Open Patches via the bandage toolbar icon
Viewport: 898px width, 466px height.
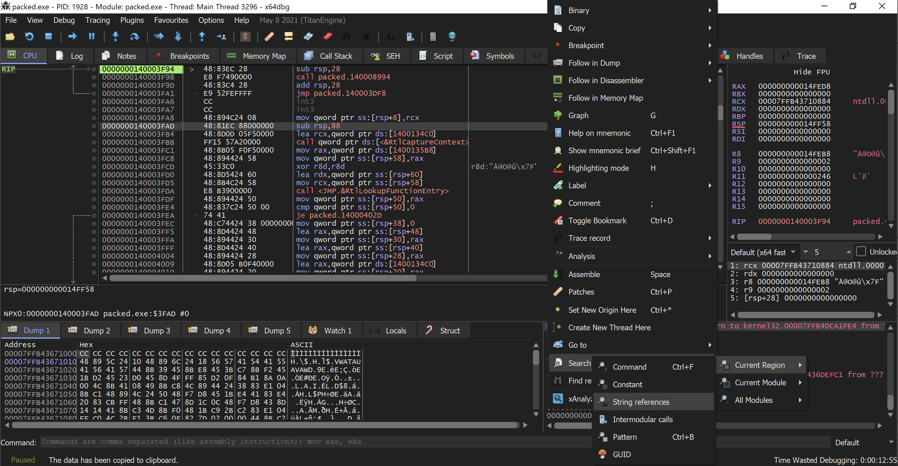pos(269,37)
